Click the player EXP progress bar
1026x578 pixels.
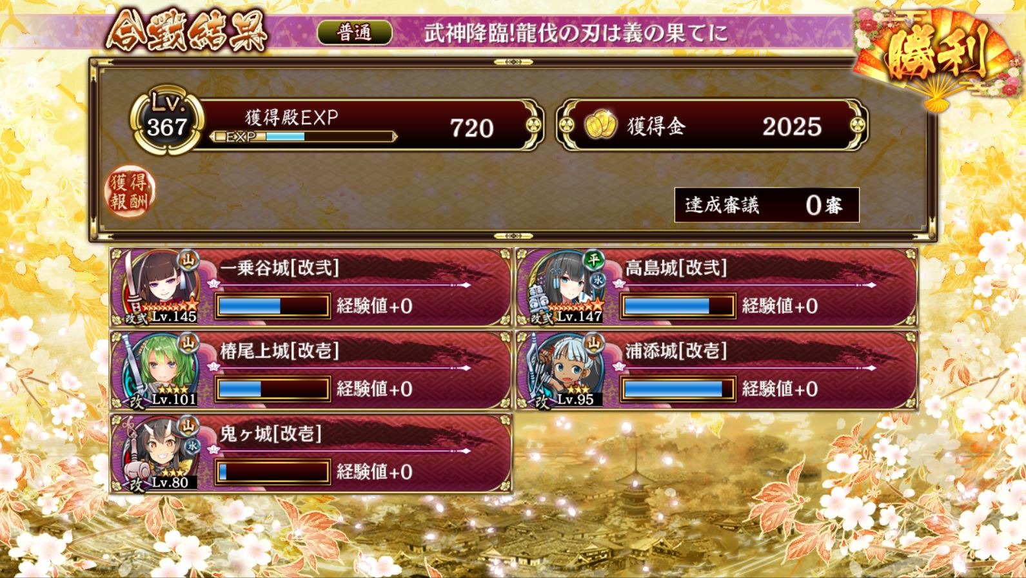pos(303,137)
